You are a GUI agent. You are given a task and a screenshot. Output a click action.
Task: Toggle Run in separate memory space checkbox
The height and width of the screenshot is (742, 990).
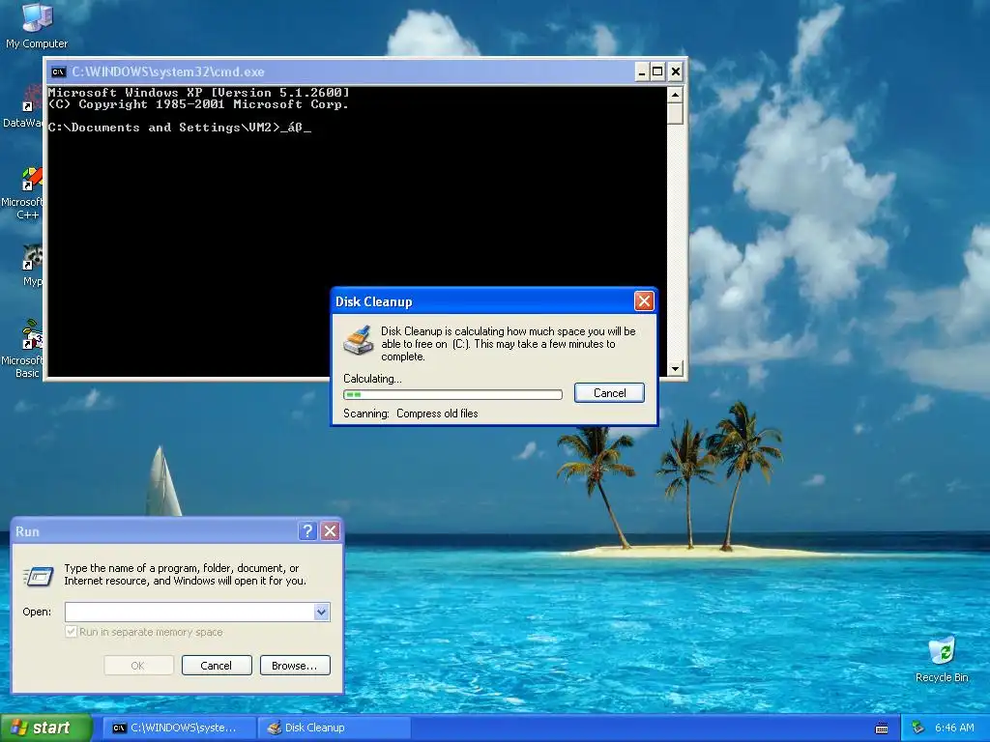tap(72, 632)
